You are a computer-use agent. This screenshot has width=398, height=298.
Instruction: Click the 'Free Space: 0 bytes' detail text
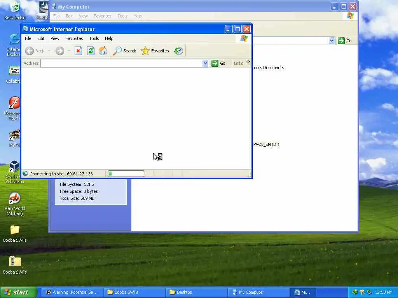coord(79,191)
